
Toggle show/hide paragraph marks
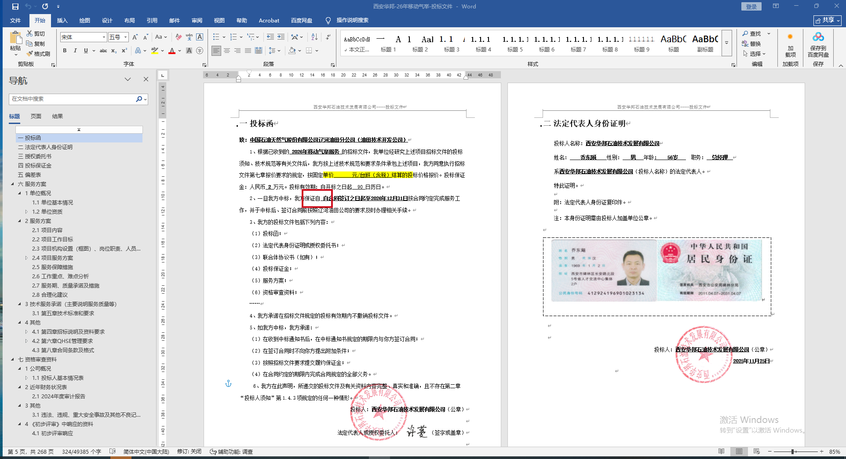tap(328, 37)
